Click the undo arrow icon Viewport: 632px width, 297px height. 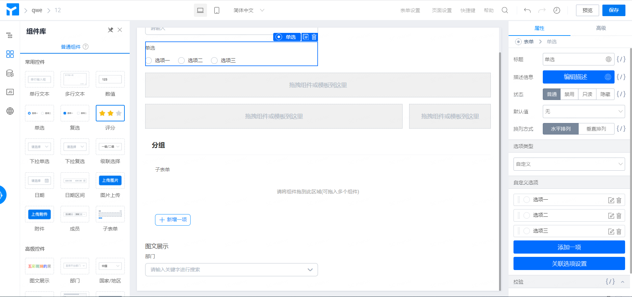[527, 10]
